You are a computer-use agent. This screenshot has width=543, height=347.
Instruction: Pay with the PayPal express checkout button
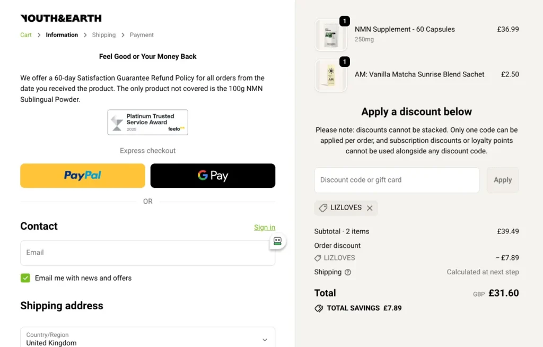click(x=82, y=175)
